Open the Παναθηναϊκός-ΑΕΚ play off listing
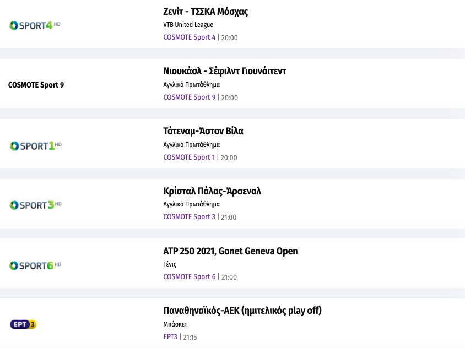This screenshot has width=465, height=348. point(242,311)
